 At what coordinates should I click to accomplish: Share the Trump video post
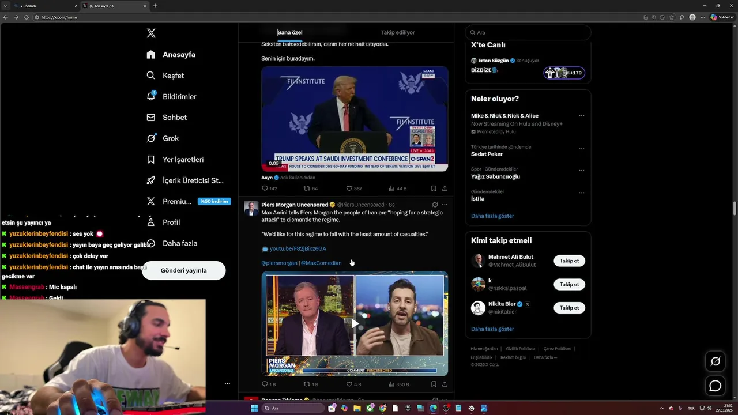445,188
